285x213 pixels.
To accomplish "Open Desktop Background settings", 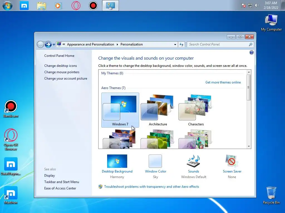I will 117,161.
